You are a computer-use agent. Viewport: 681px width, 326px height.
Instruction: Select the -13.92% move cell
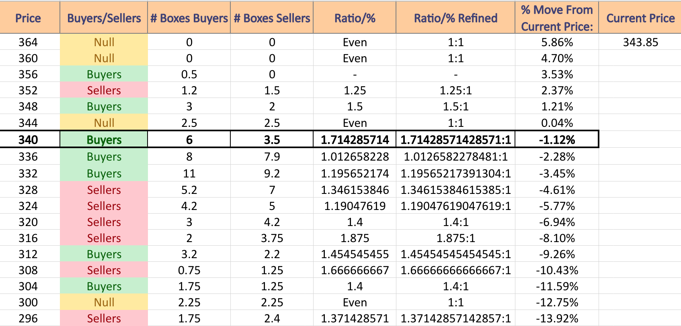pos(557,318)
